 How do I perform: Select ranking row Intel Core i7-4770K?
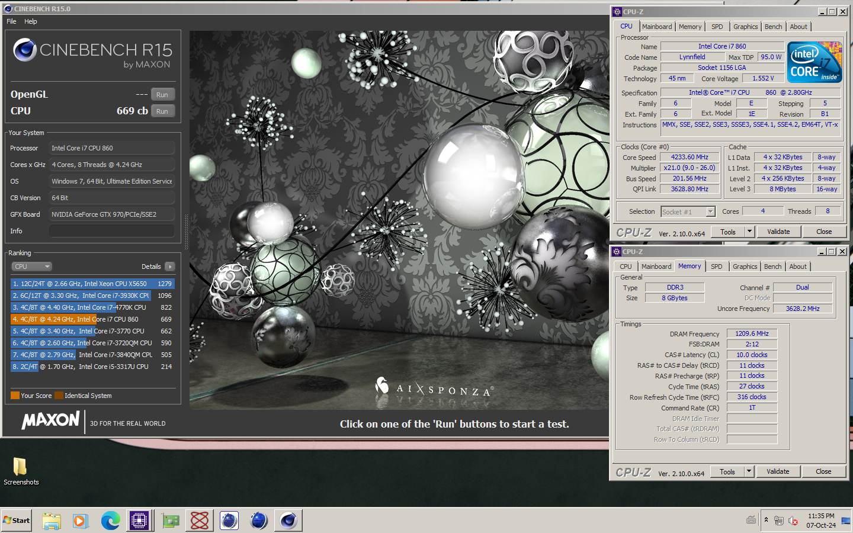[92, 307]
